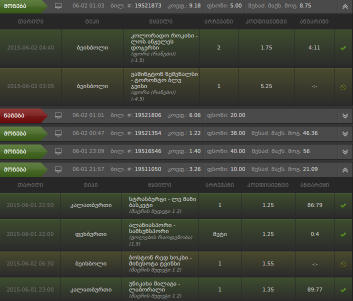Click თარიღი column header in the top table
This screenshot has width=353, height=301.
point(31,21)
